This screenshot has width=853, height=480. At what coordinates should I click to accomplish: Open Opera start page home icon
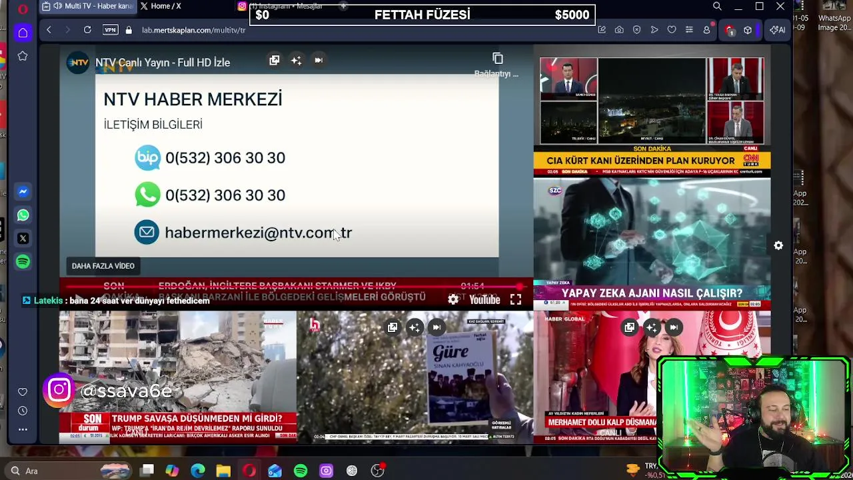coord(23,32)
